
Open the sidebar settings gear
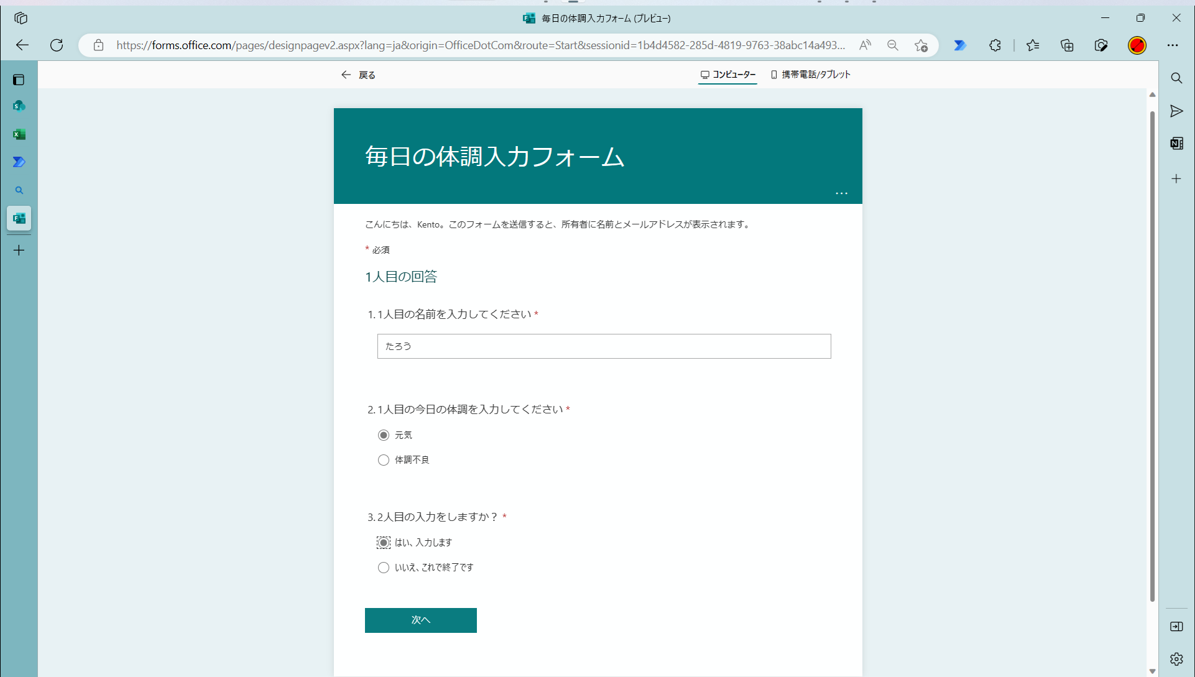coord(1176,658)
